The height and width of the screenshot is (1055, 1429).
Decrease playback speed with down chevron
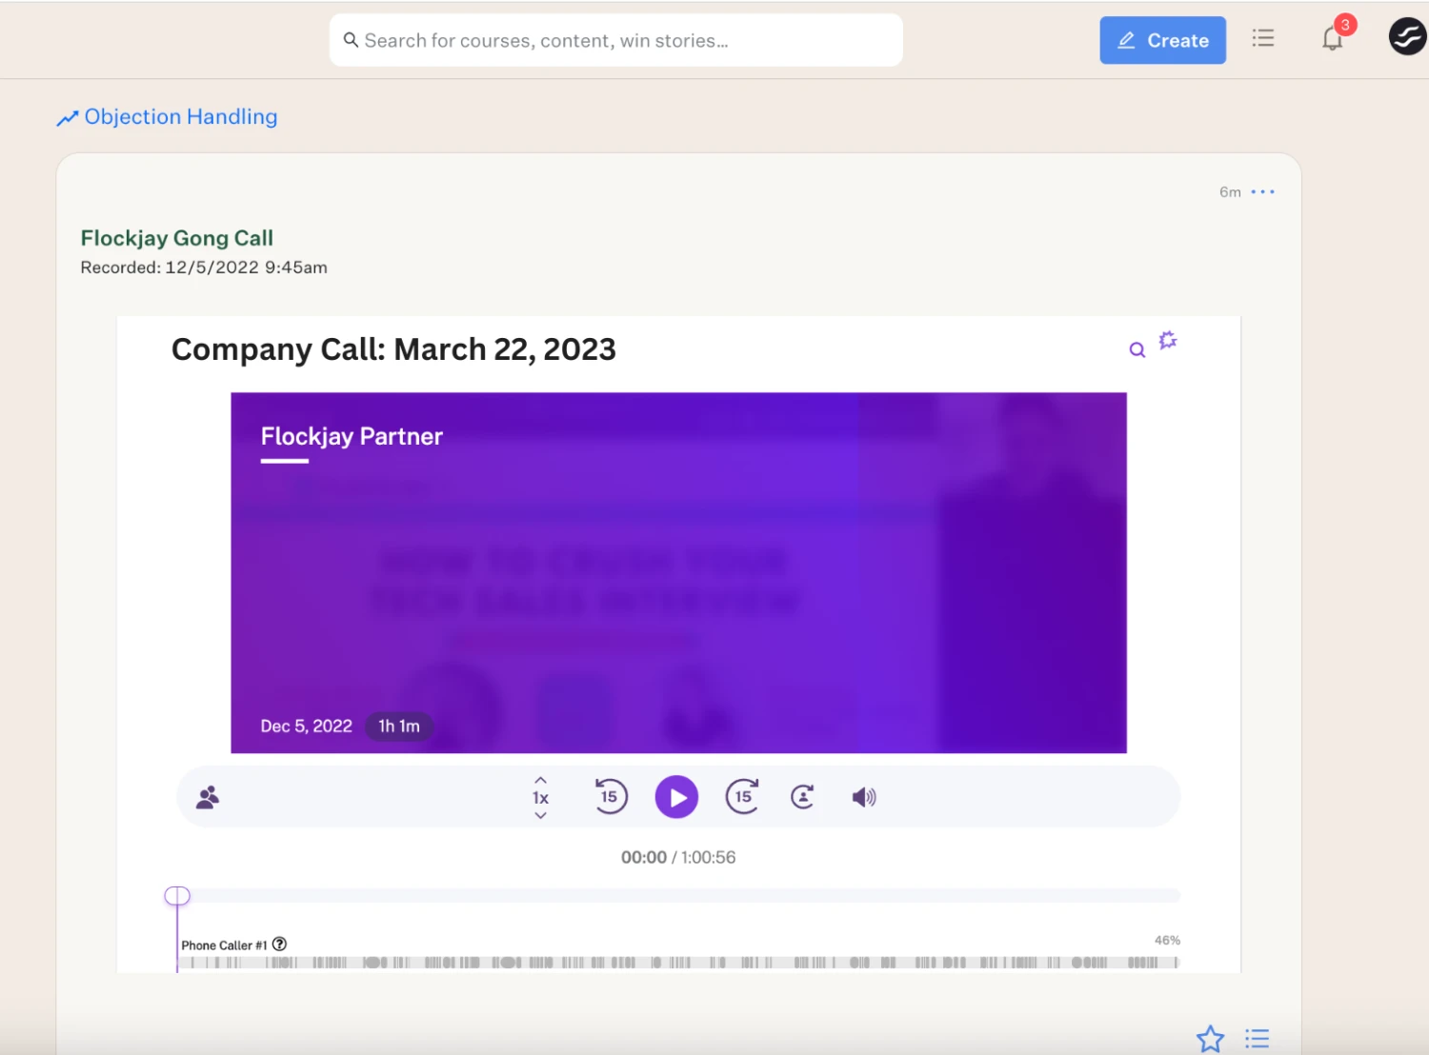540,816
